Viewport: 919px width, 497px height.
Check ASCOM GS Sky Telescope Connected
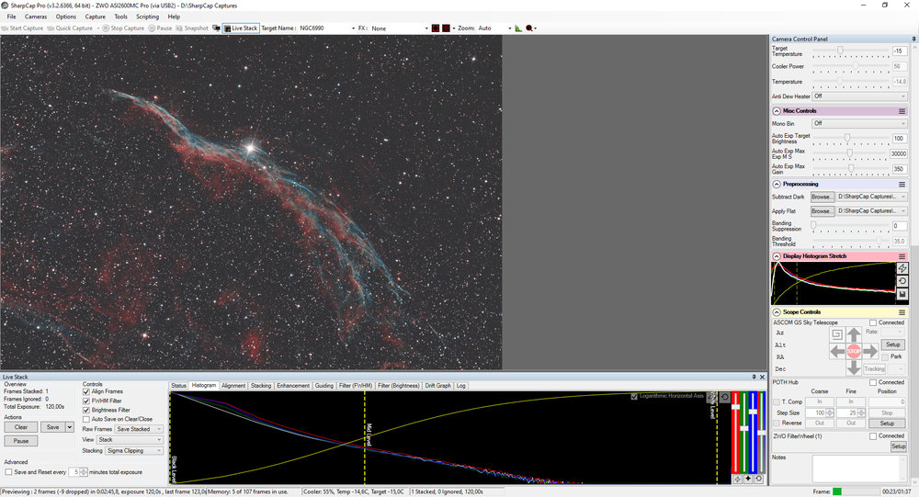click(873, 323)
